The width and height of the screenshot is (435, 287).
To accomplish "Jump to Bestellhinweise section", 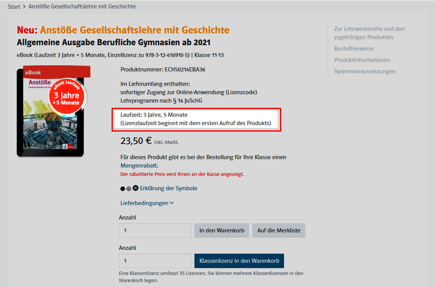I will [354, 48].
